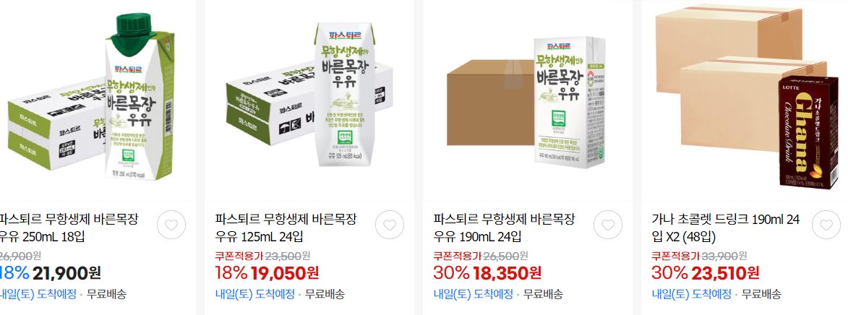Favorite the 가나 초콜렛 드링크 heart icon
848x315 pixels.
826,225
